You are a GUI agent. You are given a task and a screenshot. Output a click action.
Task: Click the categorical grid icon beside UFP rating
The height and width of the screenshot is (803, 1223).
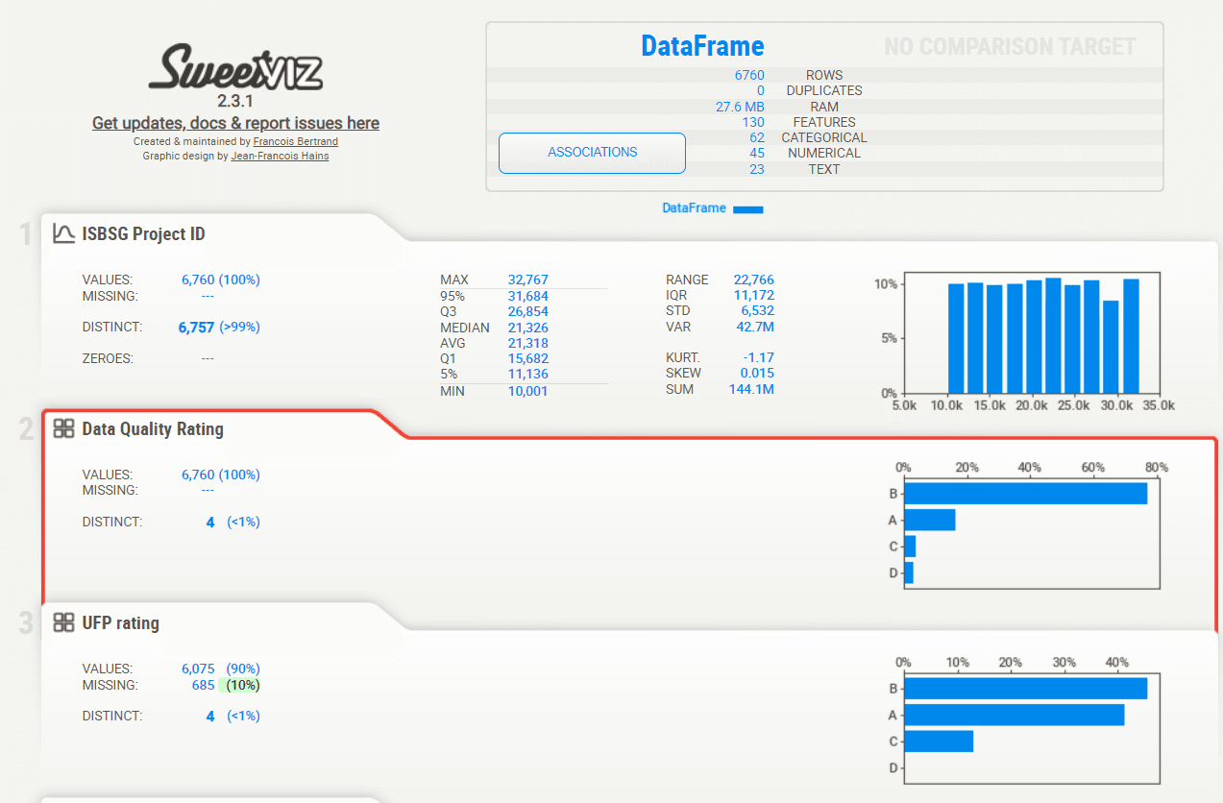click(x=63, y=622)
